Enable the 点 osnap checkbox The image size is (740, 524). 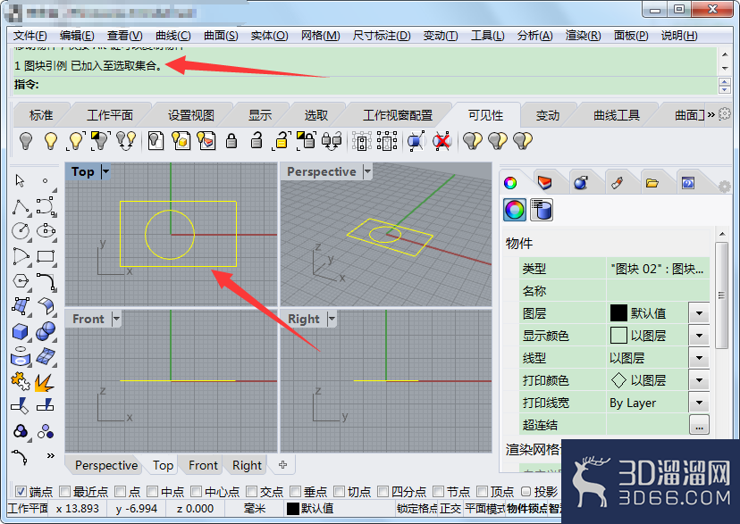pyautogui.click(x=121, y=492)
